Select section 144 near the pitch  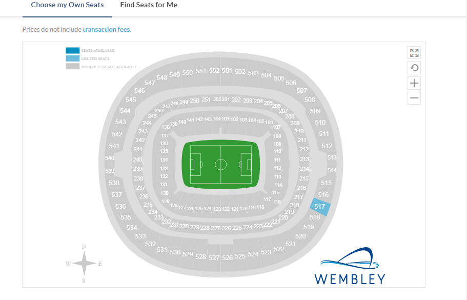(x=216, y=119)
